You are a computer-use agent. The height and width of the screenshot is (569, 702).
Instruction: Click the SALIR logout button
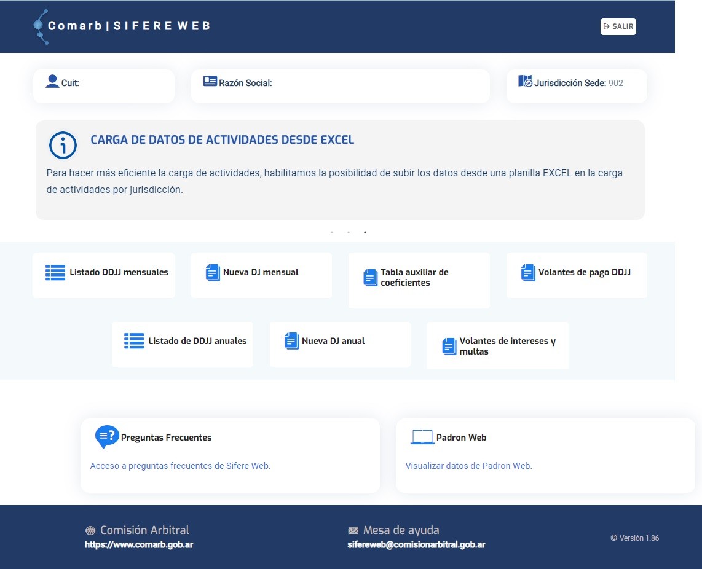618,26
